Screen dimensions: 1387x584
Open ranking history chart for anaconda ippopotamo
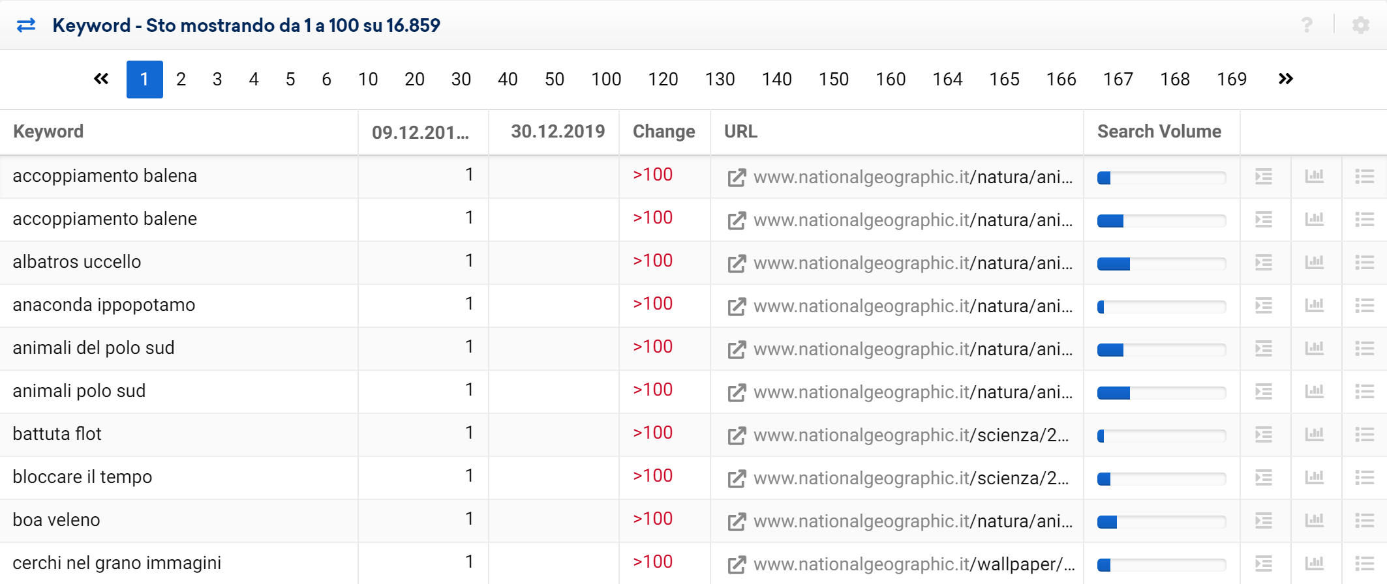click(x=1315, y=305)
